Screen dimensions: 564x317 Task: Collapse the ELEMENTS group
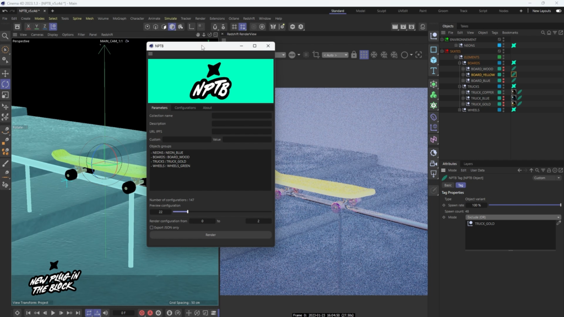coord(455,57)
